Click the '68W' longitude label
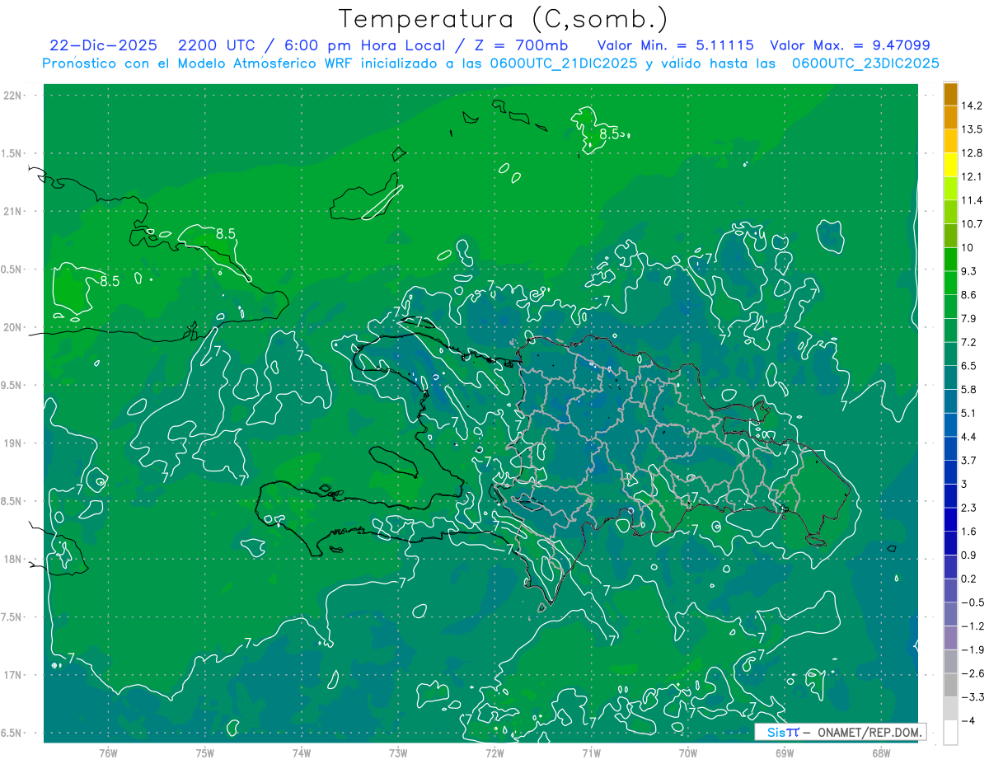The image size is (989, 764). [881, 753]
